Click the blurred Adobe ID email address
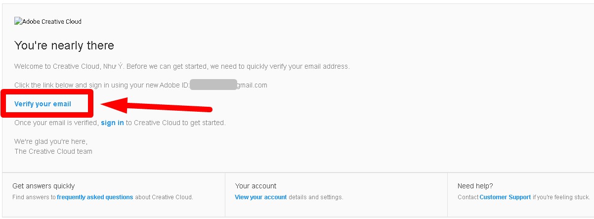594x219 pixels. [x=213, y=85]
